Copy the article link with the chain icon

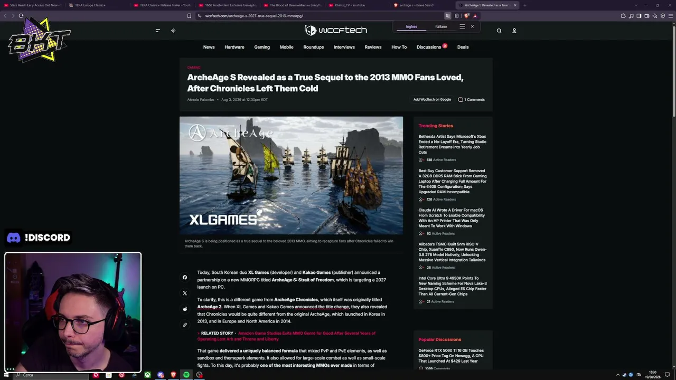[185, 325]
